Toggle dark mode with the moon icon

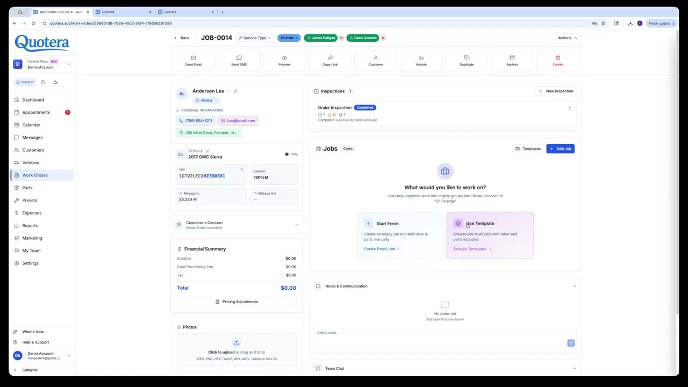tap(55, 82)
